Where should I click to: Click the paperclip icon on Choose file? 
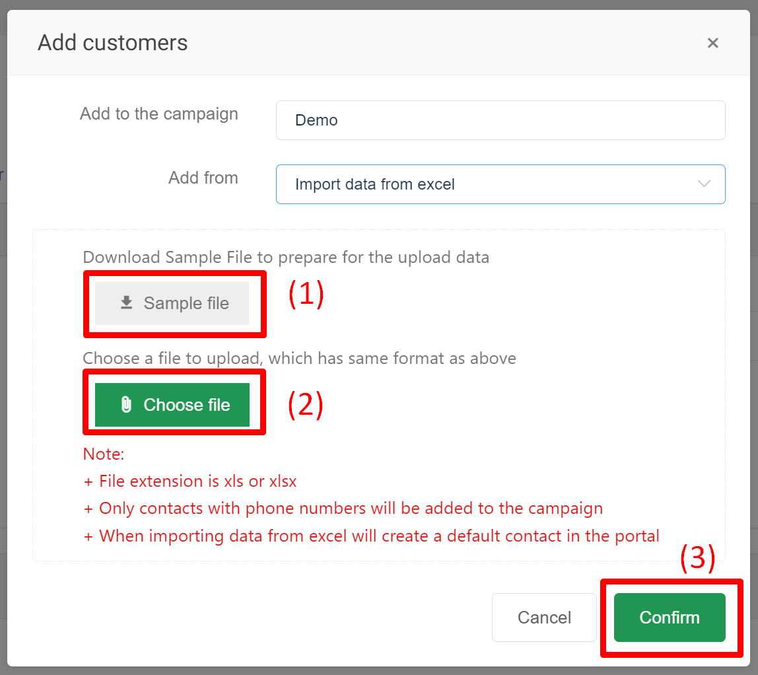[126, 405]
